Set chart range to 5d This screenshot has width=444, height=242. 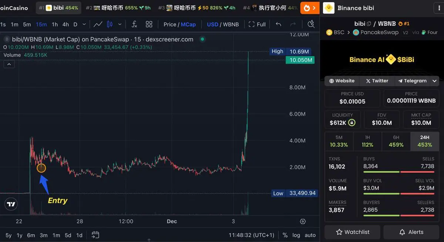pyautogui.click(x=68, y=235)
